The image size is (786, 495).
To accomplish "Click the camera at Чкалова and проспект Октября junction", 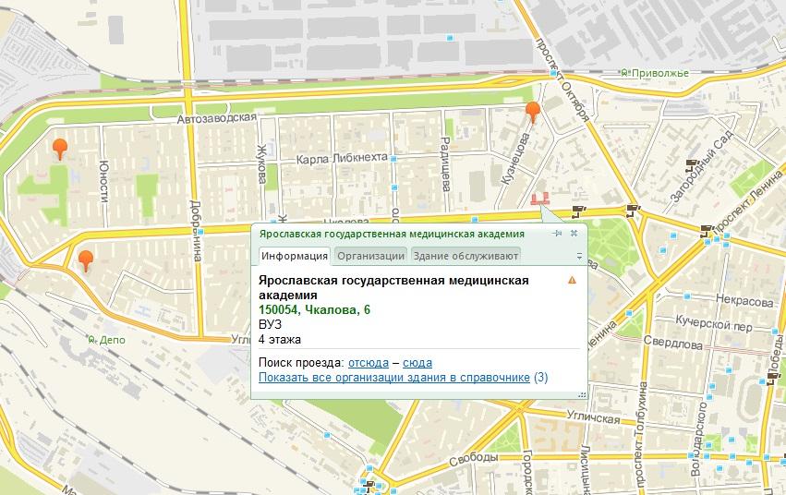I will [x=632, y=210].
